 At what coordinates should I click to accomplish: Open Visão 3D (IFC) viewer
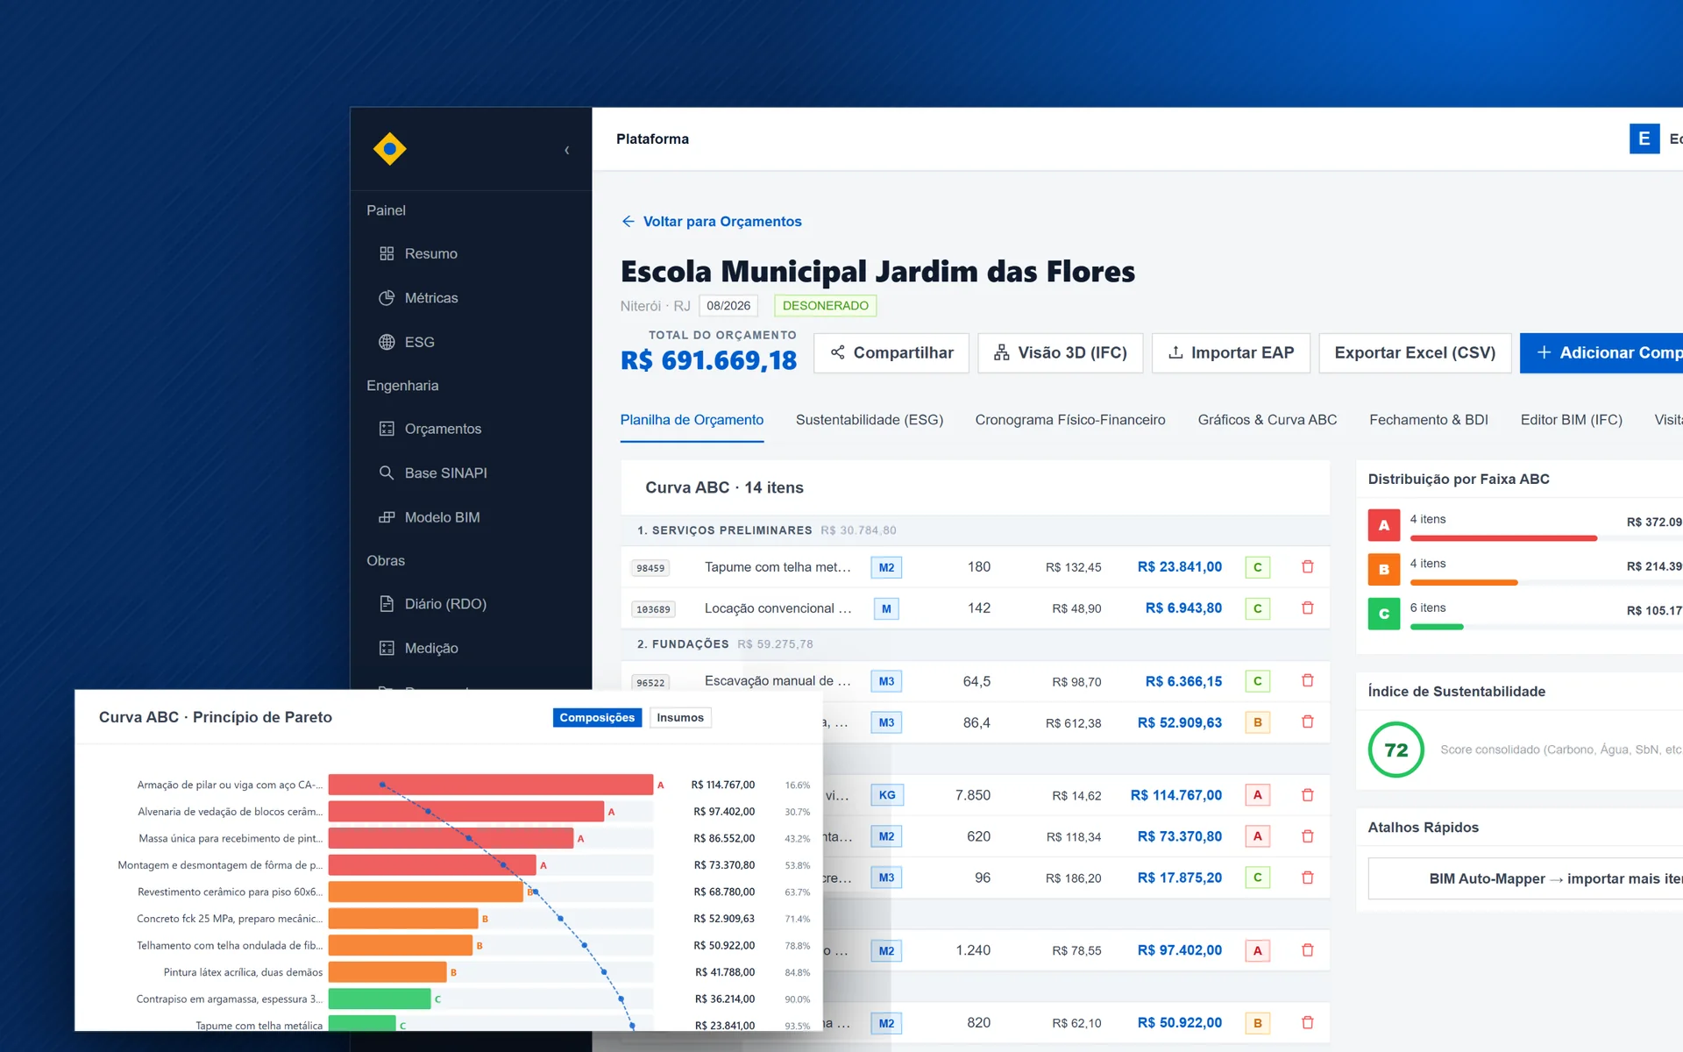coord(1061,352)
